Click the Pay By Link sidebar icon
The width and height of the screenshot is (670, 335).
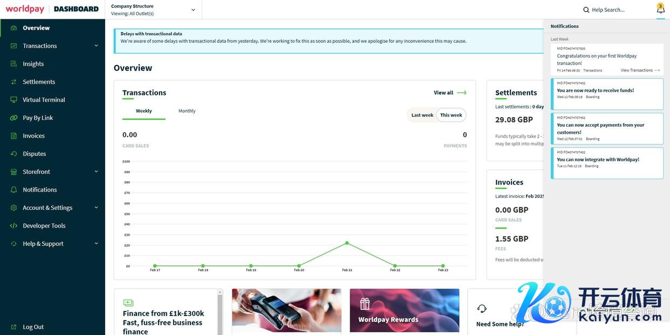pyautogui.click(x=13, y=118)
